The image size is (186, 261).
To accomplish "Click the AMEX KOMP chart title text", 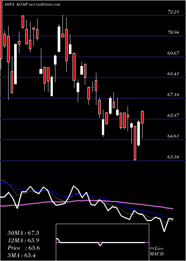I will [32, 4].
